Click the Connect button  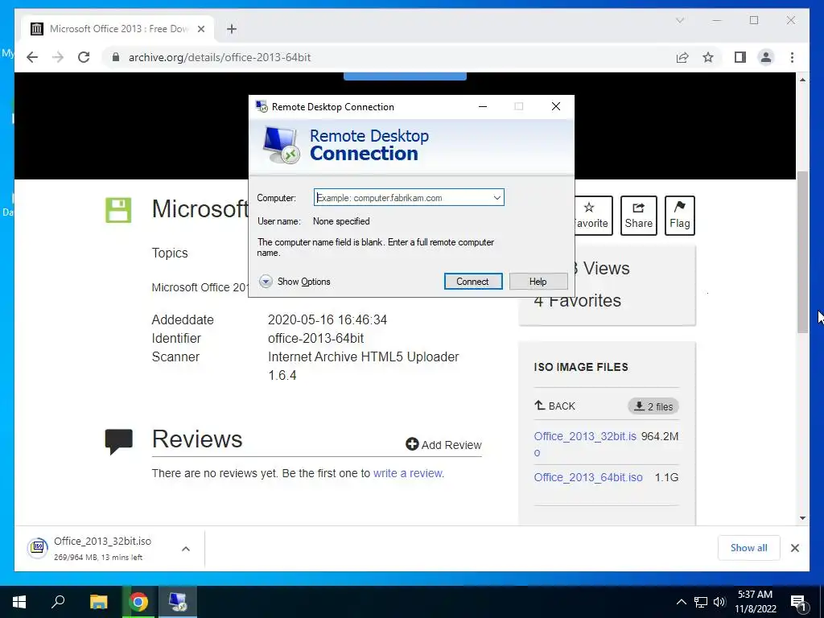[x=473, y=282]
